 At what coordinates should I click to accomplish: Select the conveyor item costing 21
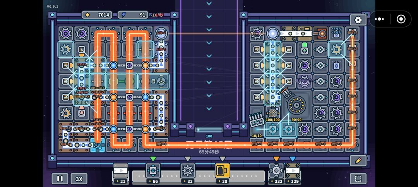(121, 171)
